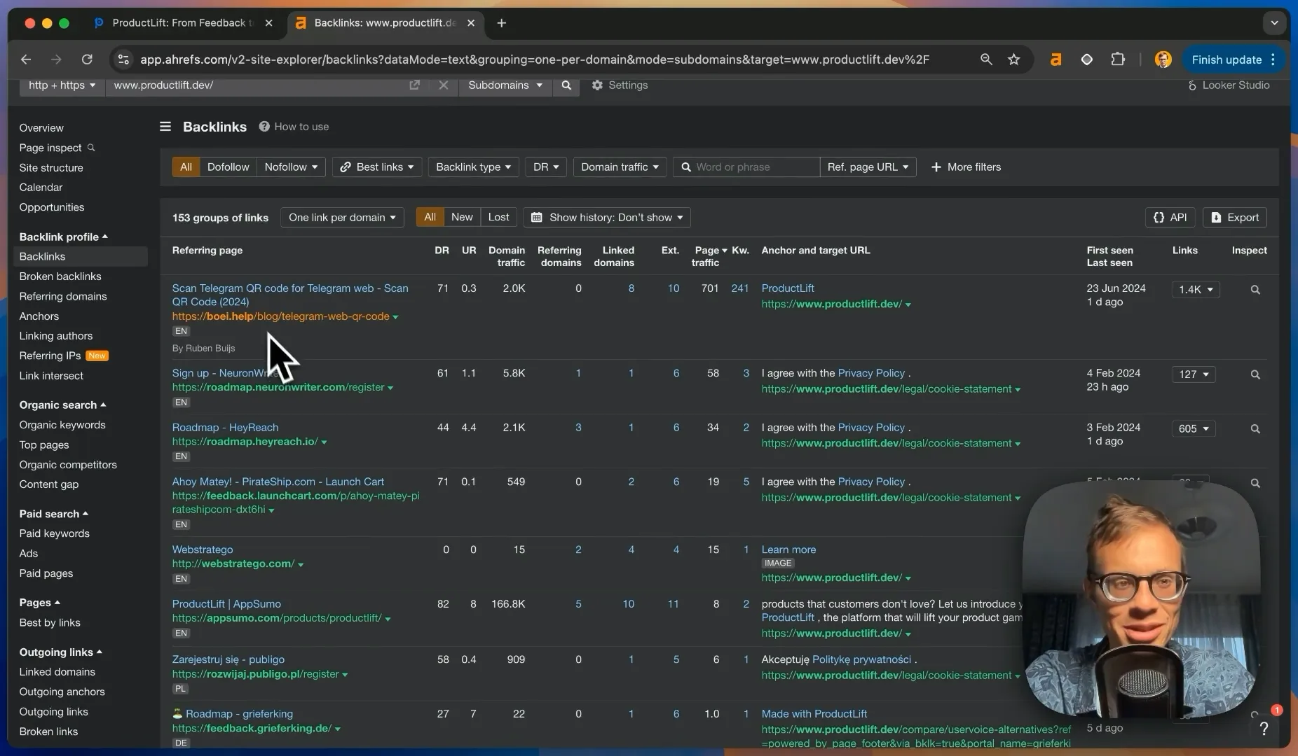The image size is (1298, 756).
Task: Open Referring domains in the sidebar
Action: pos(63,296)
